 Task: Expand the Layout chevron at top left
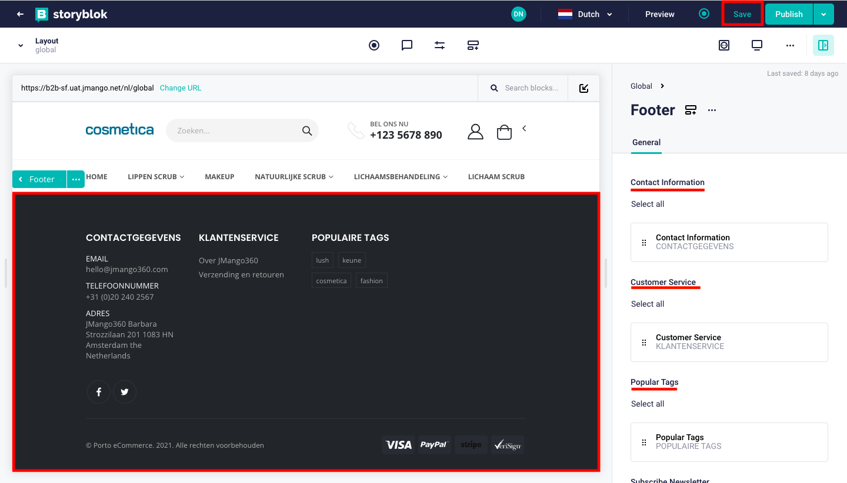(21, 45)
